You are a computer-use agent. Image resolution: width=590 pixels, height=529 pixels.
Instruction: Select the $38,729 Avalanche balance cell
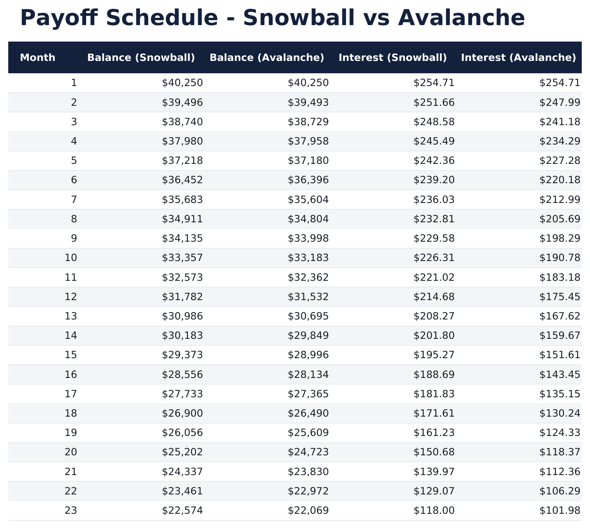pos(308,122)
